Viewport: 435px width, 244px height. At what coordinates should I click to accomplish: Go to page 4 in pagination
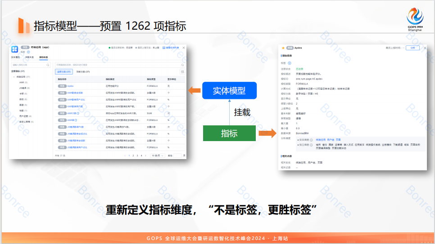click(x=141, y=155)
